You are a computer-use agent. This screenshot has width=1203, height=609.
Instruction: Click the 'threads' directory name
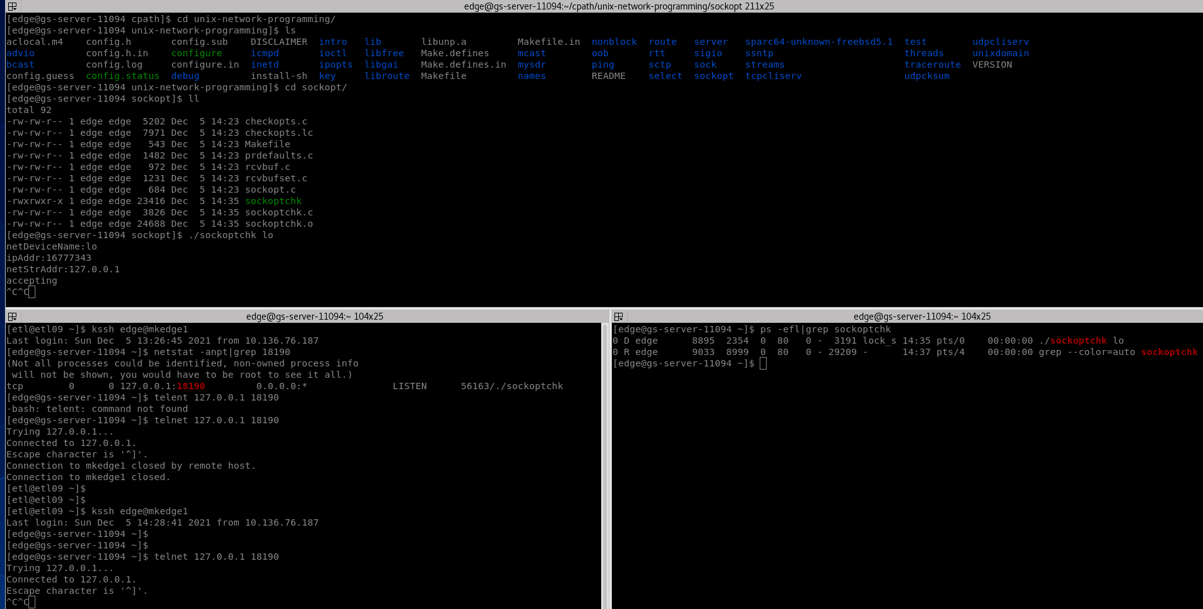924,53
